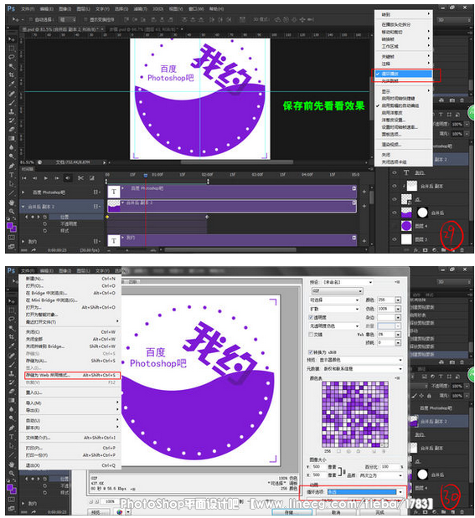The width and height of the screenshot is (475, 518).
Task: Select the Rectangular Marquee tool beside the File menu
Action: 12,310
